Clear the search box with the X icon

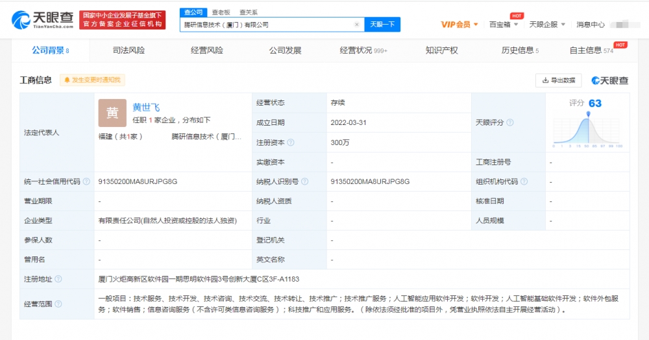coord(356,25)
